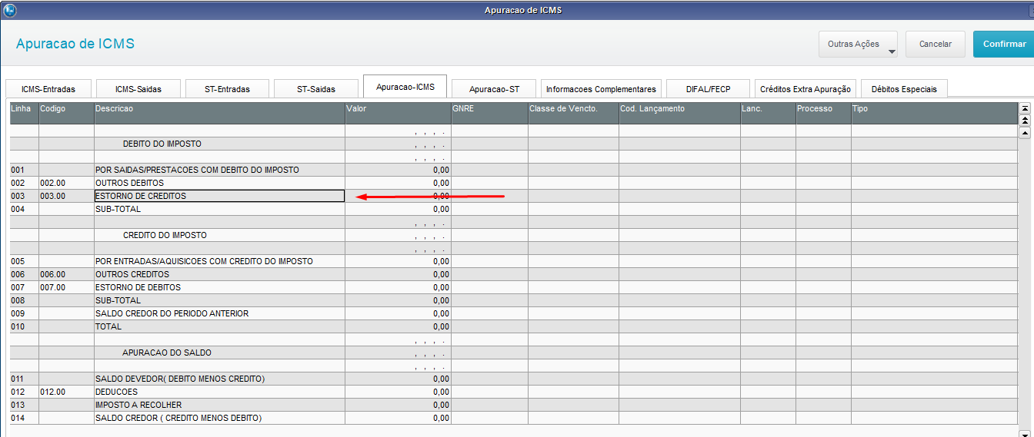Click the Confirmar button

[1003, 45]
